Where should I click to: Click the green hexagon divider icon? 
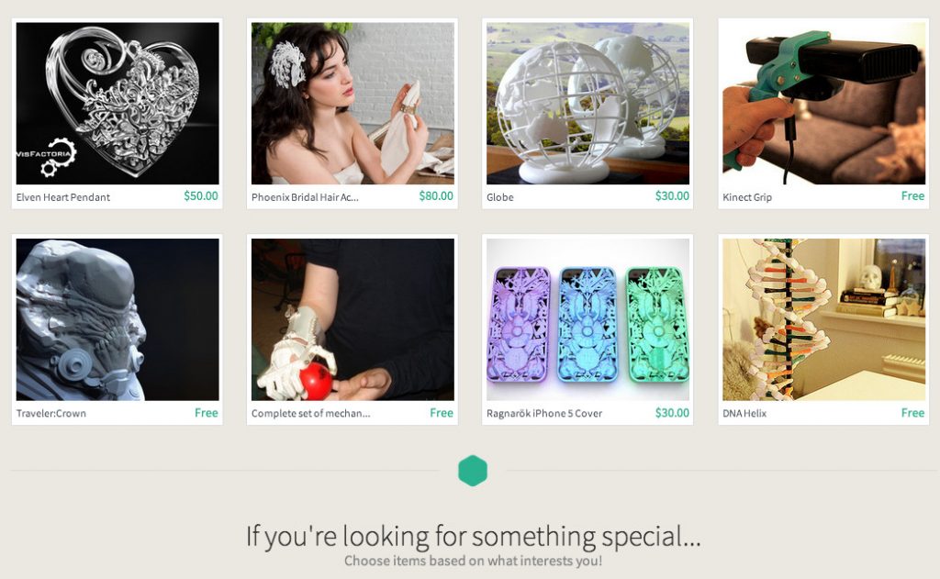coord(473,471)
